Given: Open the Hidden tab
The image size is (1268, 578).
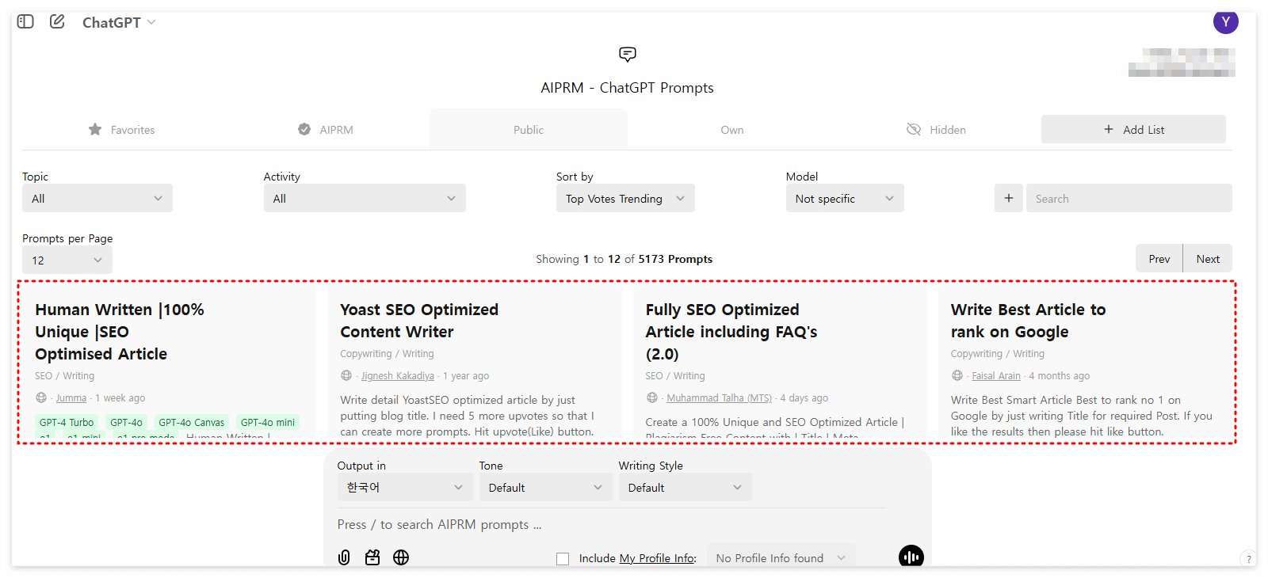Looking at the screenshot, I should click(x=936, y=129).
